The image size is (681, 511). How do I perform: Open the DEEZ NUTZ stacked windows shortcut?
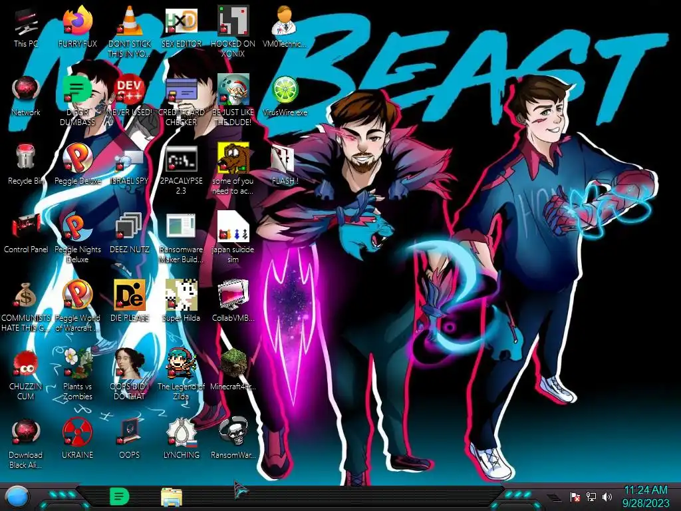pos(130,234)
